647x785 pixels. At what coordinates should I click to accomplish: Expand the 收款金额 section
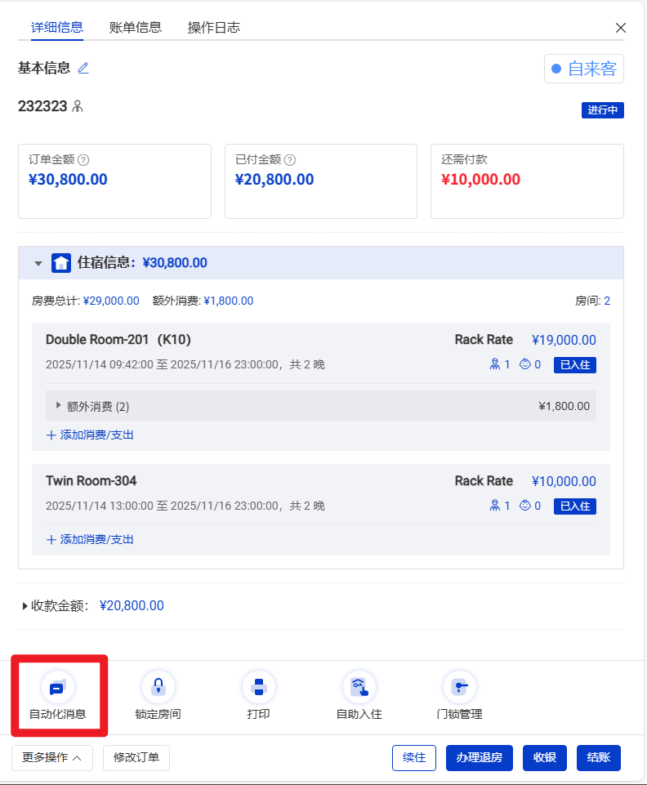click(x=25, y=606)
